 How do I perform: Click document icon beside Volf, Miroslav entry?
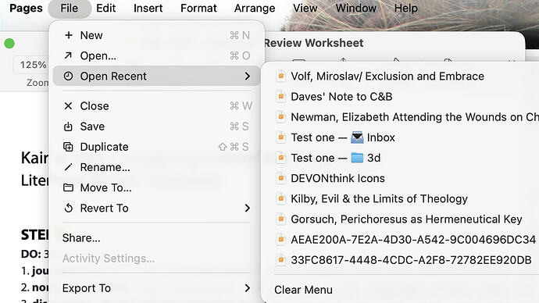coord(281,76)
